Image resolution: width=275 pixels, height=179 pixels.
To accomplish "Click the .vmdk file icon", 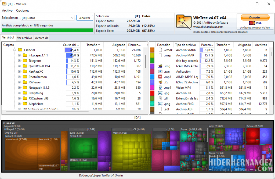I will [x=160, y=50].
